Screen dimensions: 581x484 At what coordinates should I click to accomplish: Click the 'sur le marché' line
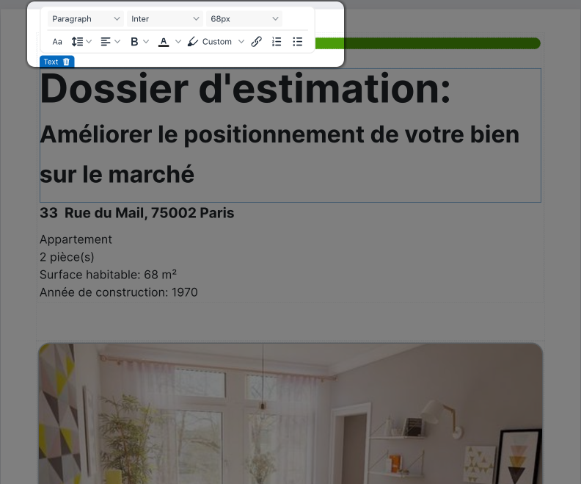coord(117,174)
